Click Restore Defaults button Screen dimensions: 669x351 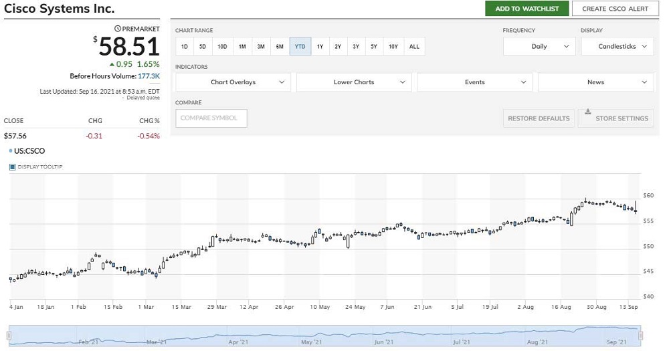[x=539, y=118]
